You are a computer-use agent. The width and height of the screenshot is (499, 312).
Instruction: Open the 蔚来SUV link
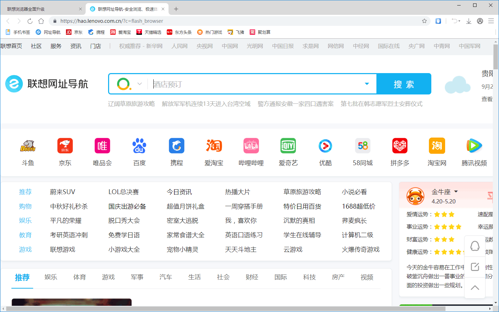pos(63,192)
